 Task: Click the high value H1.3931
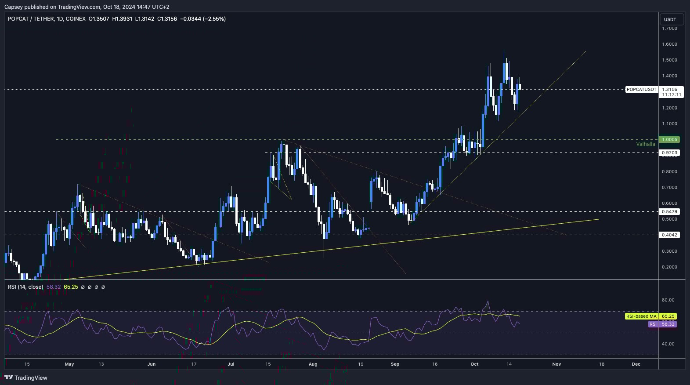click(122, 19)
